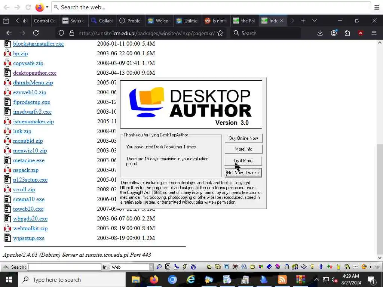List all tabs dropdown arrow
Viewport: 383px width, 287px height.
315,21
